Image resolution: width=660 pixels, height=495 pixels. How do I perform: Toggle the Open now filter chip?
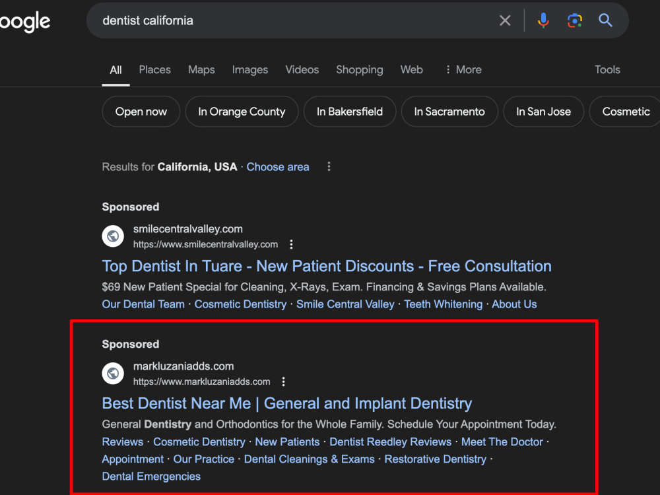coord(141,112)
